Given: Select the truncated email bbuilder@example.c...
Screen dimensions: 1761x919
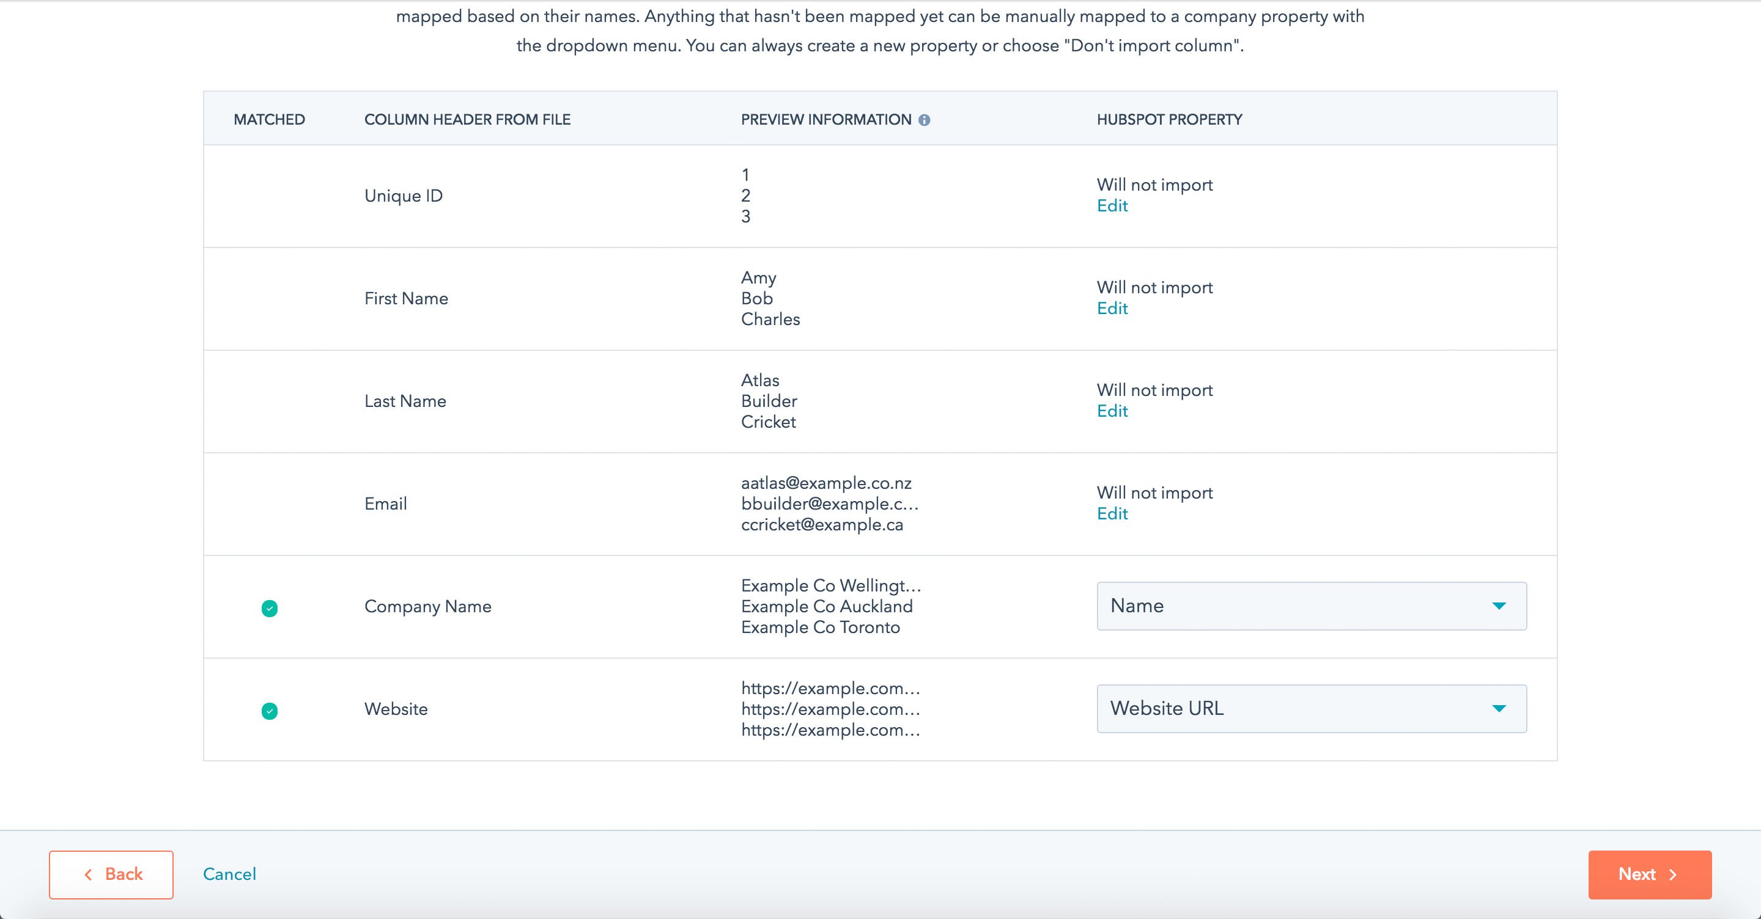Looking at the screenshot, I should tap(830, 503).
